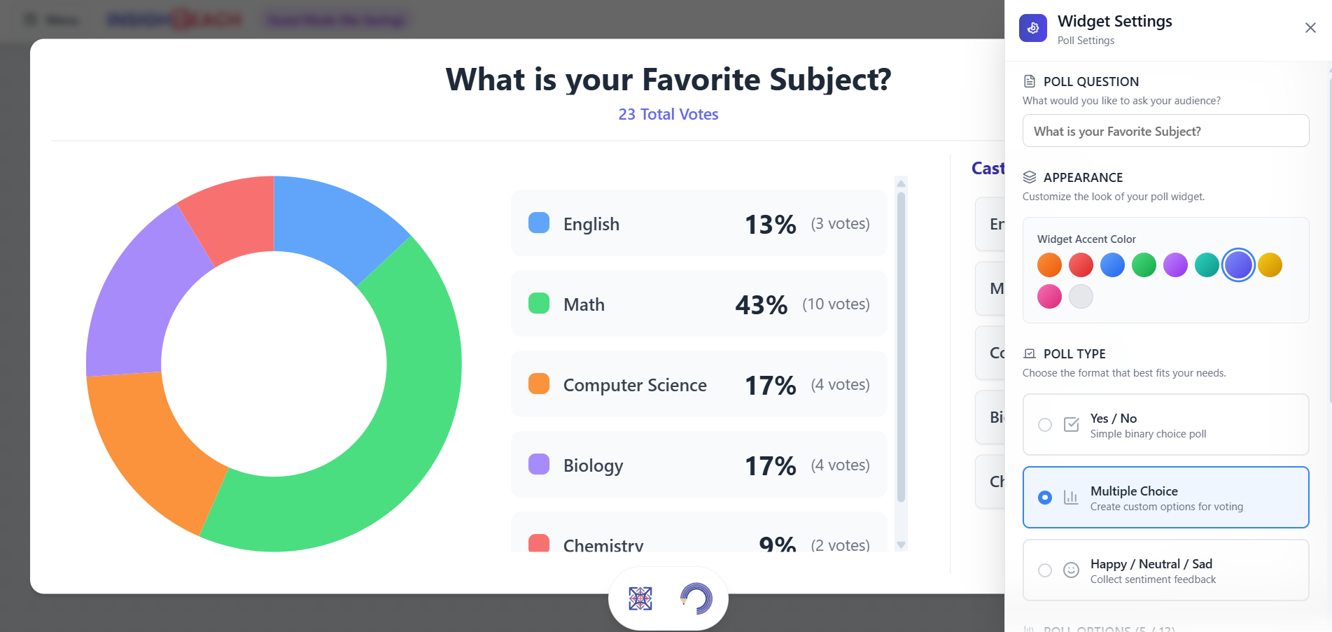Choose the Happy / Neutral / Sad radio
Image resolution: width=1332 pixels, height=632 pixels.
(1045, 570)
